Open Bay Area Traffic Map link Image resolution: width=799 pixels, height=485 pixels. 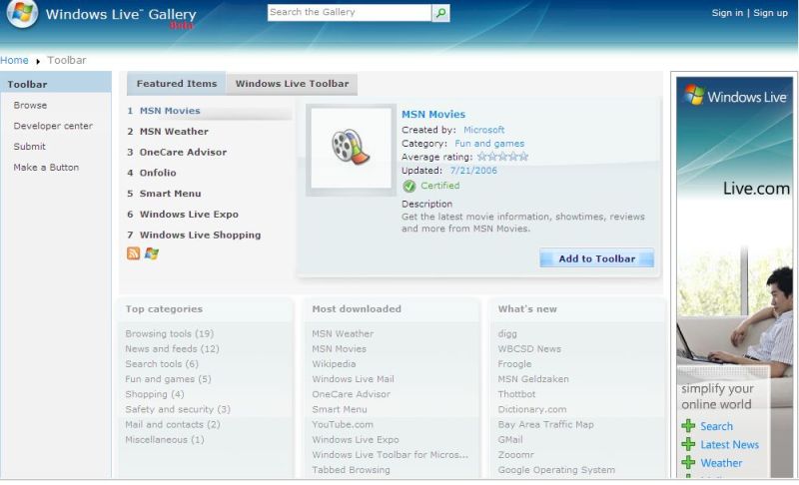545,424
